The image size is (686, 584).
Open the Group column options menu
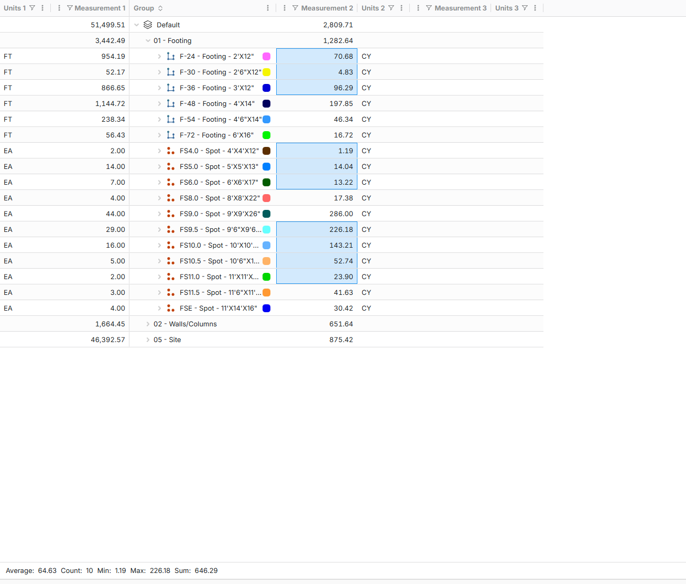[268, 8]
